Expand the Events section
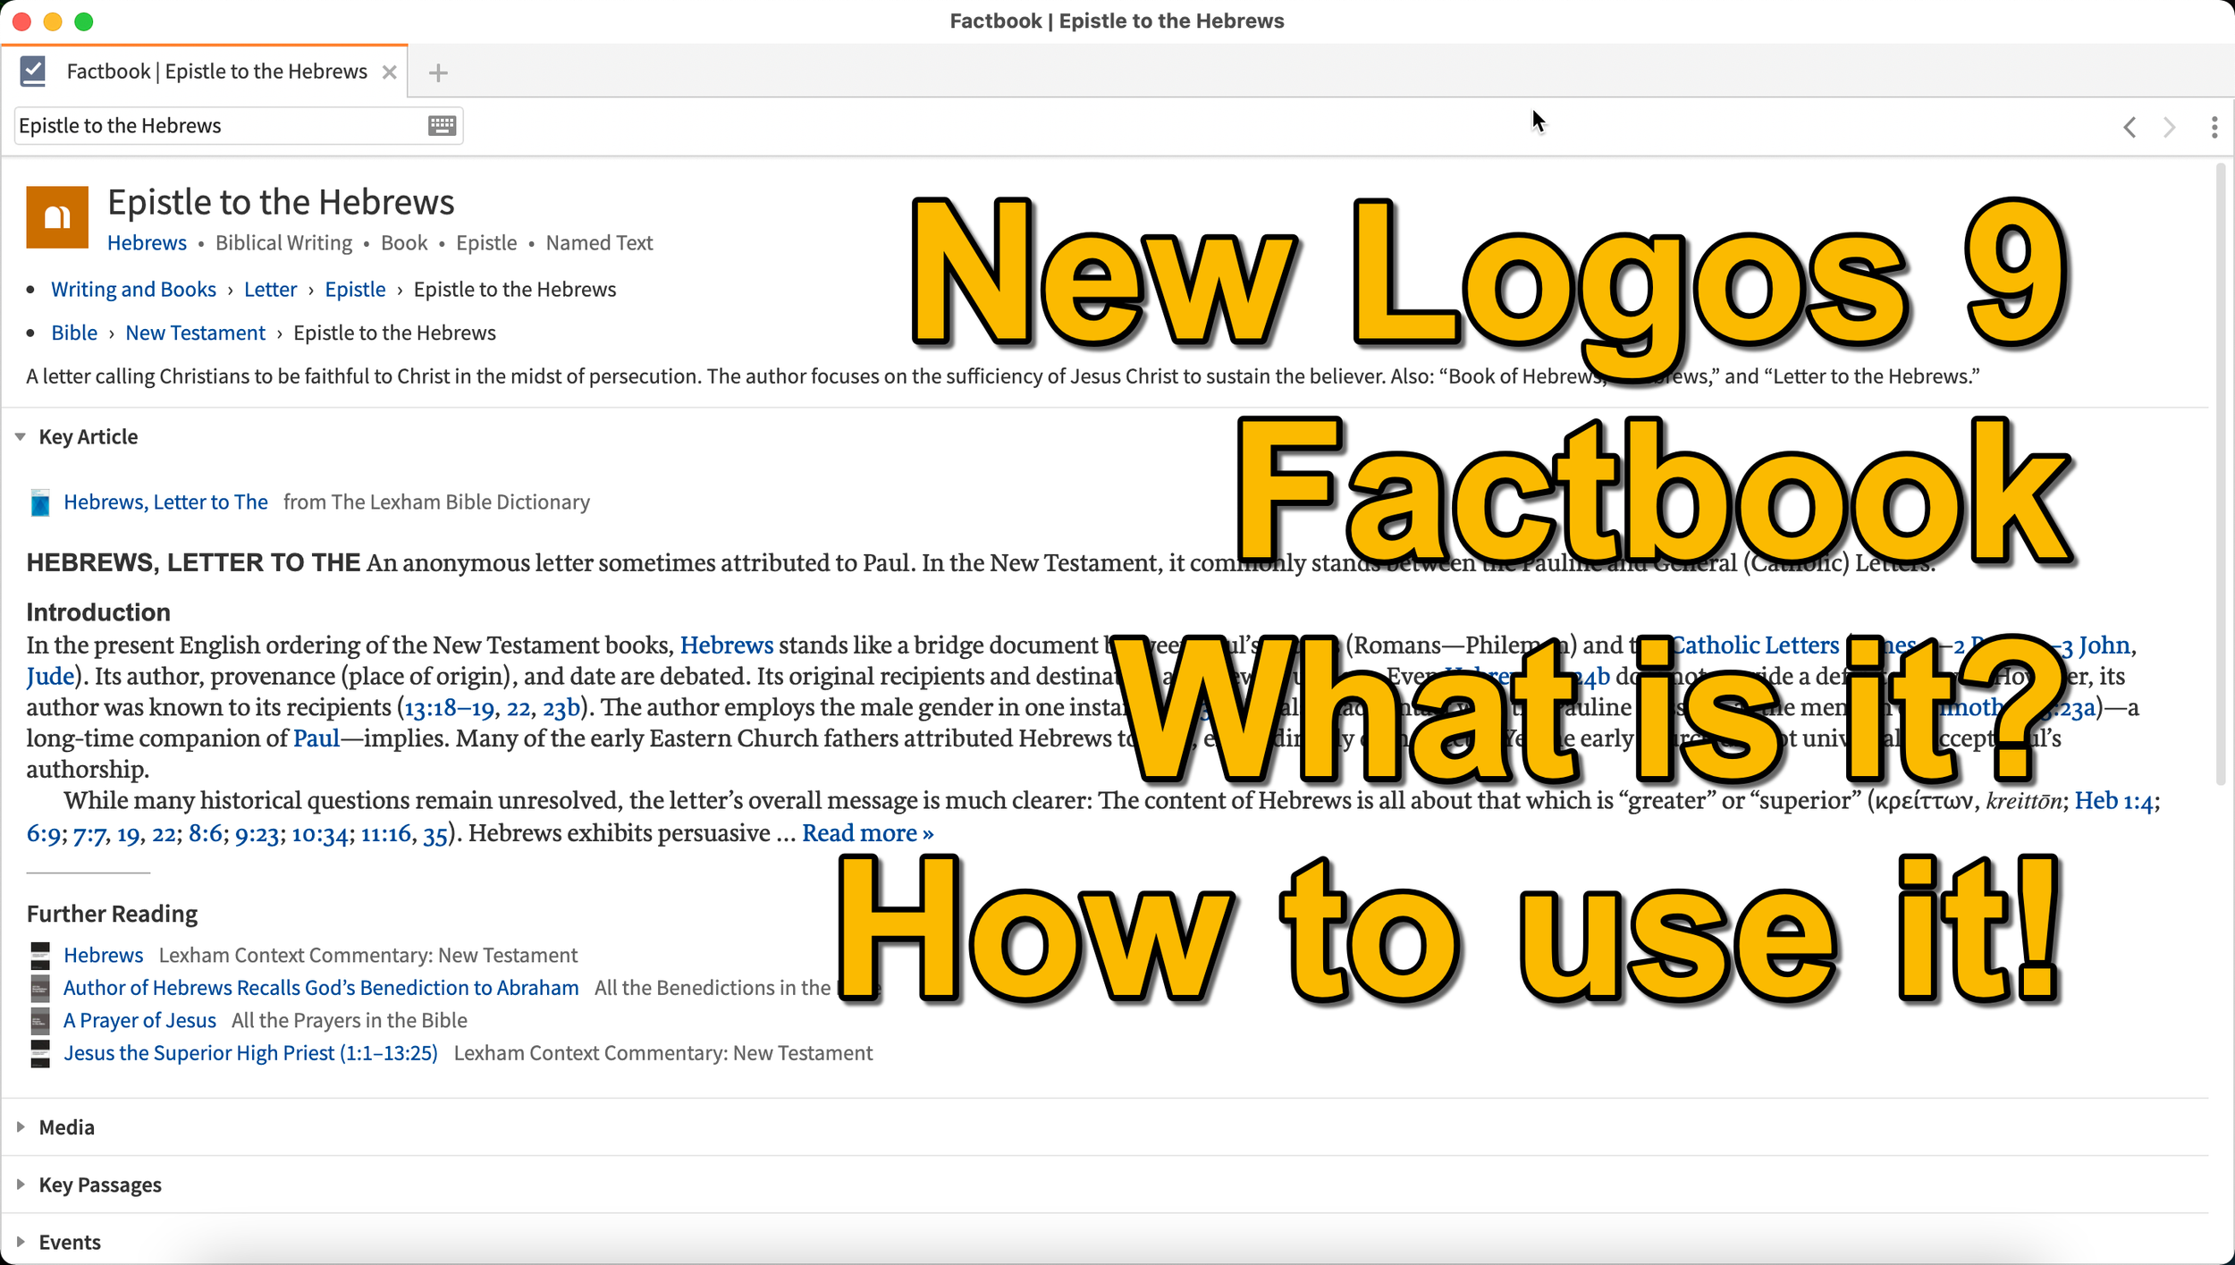Screen dimensions: 2235x1265 21,1242
